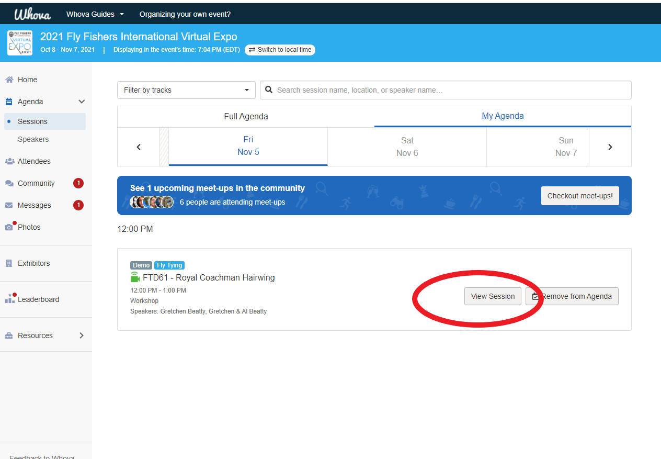Click the Fly Fishers Expo event logo
The width and height of the screenshot is (661, 459).
20,43
